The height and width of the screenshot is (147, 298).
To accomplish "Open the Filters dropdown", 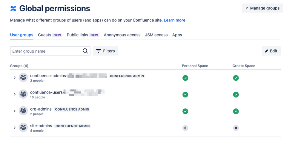I will (106, 51).
